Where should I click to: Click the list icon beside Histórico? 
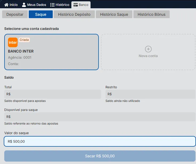52,5
